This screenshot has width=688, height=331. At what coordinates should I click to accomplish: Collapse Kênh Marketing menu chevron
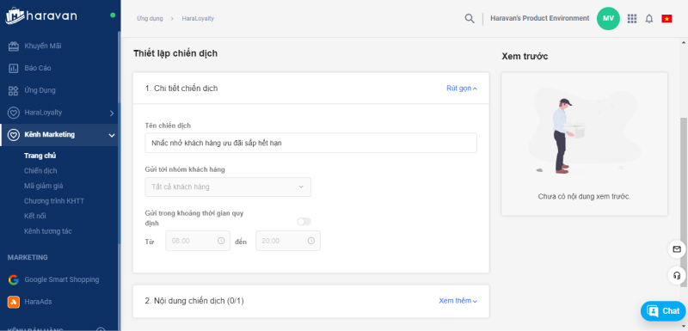[x=112, y=136]
